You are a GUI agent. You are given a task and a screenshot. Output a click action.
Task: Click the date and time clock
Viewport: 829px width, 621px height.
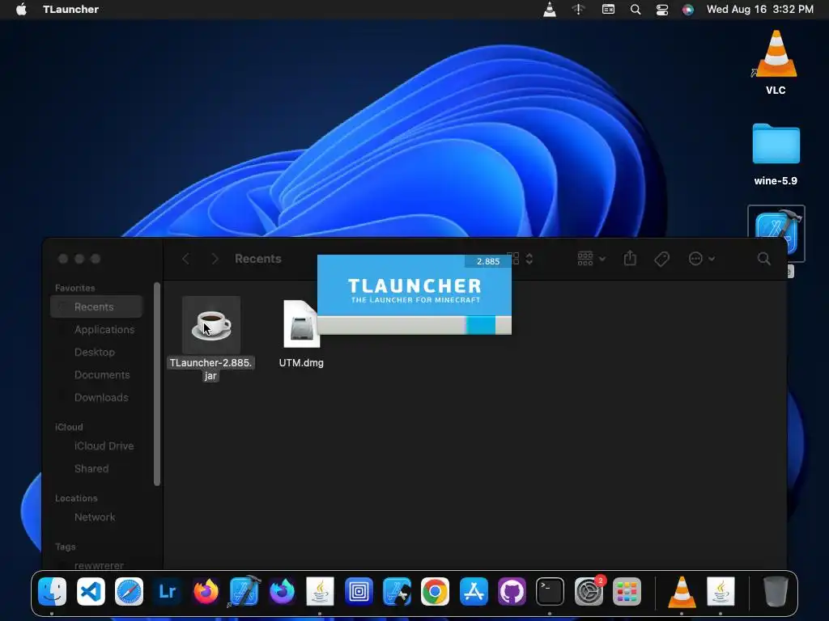pyautogui.click(x=759, y=9)
